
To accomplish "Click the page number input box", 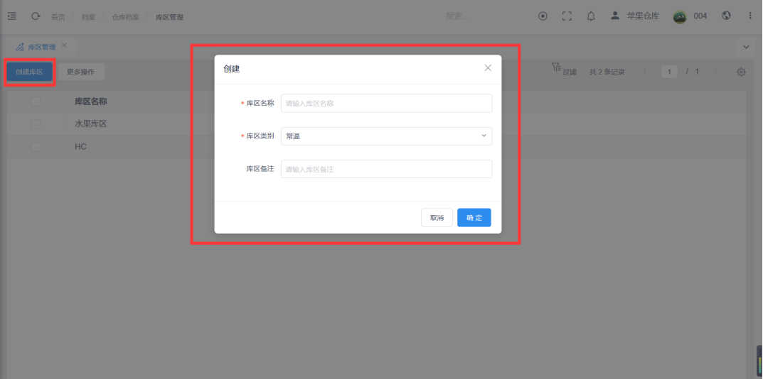I will tap(670, 72).
